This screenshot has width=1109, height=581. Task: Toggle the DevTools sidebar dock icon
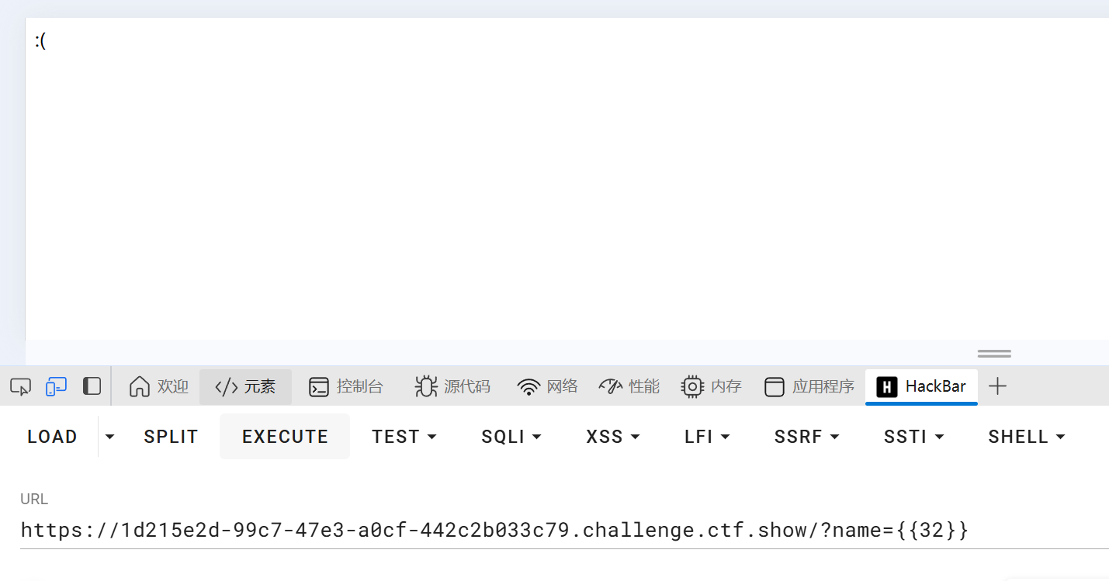tap(92, 386)
